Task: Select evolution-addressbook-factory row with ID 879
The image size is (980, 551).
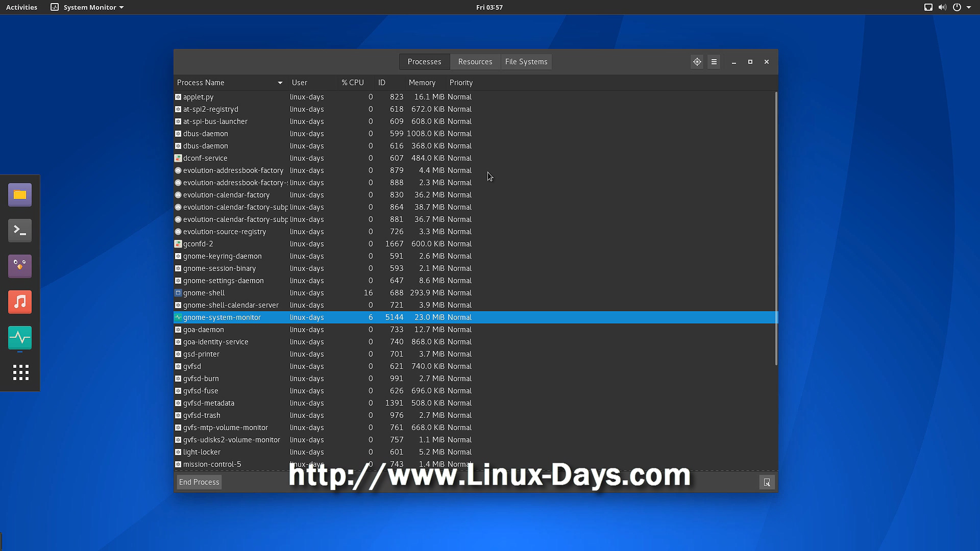Action: tap(475, 170)
